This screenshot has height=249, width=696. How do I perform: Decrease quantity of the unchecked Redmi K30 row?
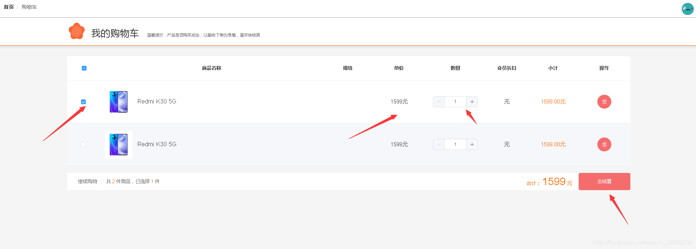tap(439, 144)
